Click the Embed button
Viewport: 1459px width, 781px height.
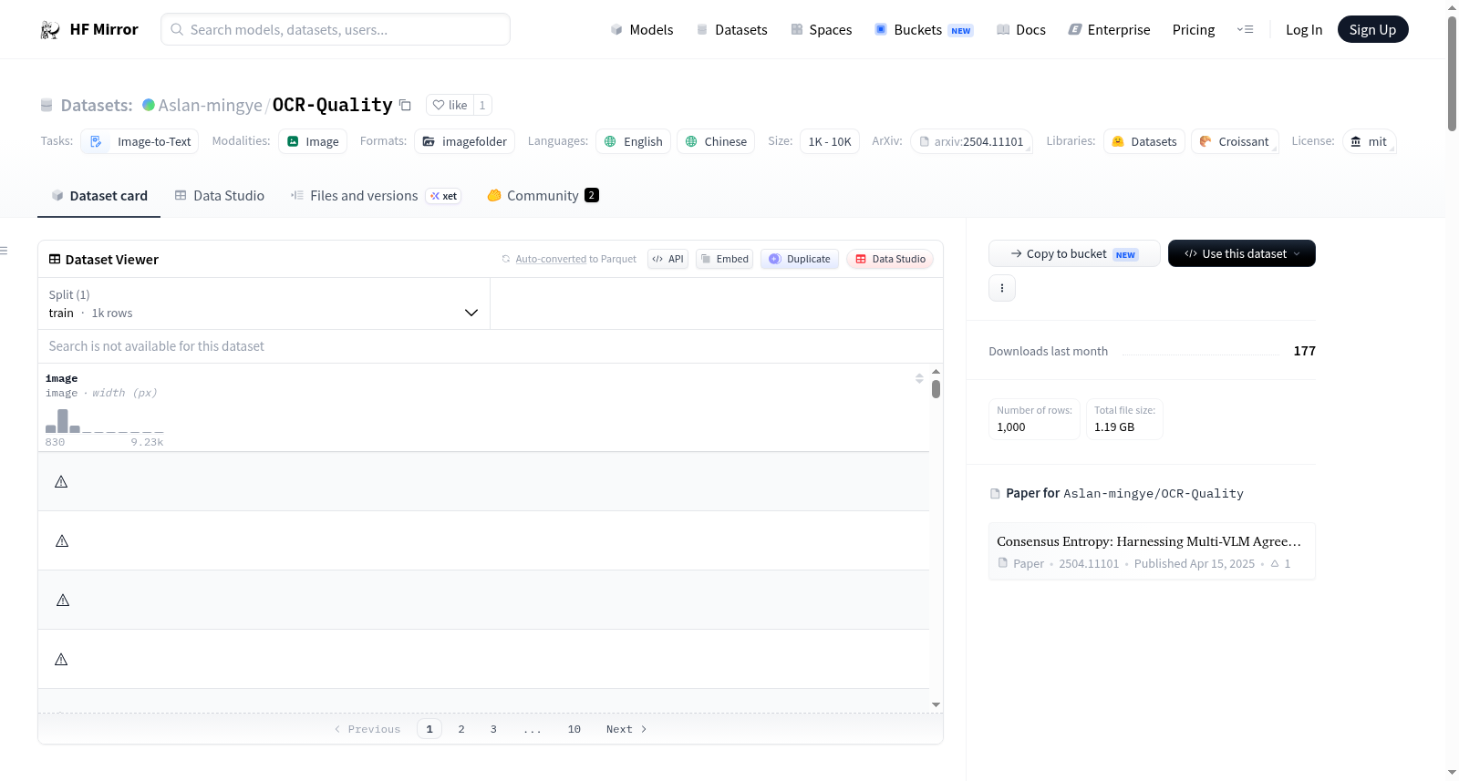[725, 259]
